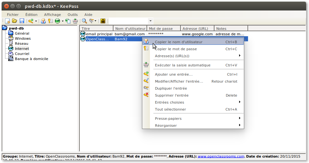This screenshot has width=309, height=163.
Task: Choose Exécuter la saisie automatique
Action: click(x=193, y=65)
